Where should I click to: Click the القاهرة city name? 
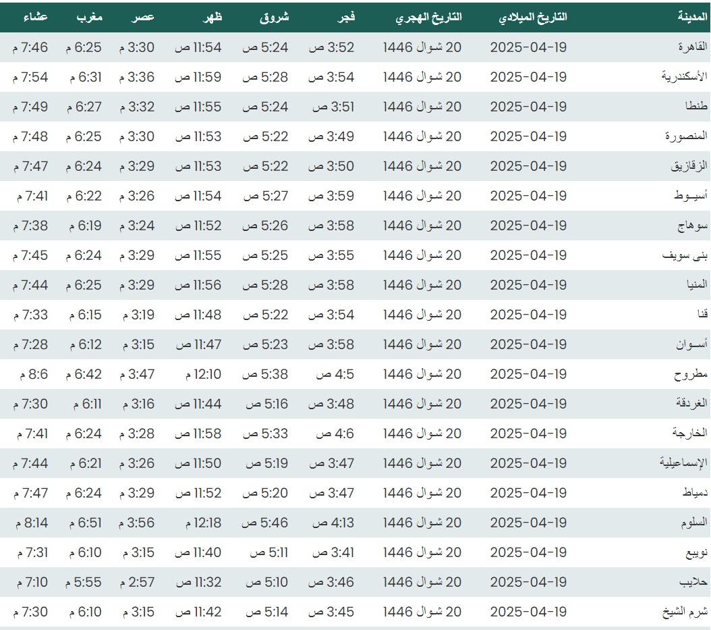692,47
